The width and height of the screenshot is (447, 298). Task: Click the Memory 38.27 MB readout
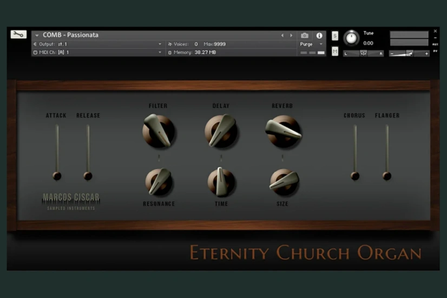[205, 53]
